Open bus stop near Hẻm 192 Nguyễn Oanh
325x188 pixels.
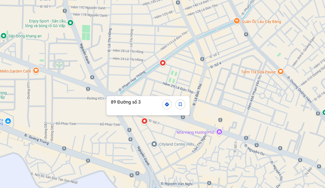[65, 11]
